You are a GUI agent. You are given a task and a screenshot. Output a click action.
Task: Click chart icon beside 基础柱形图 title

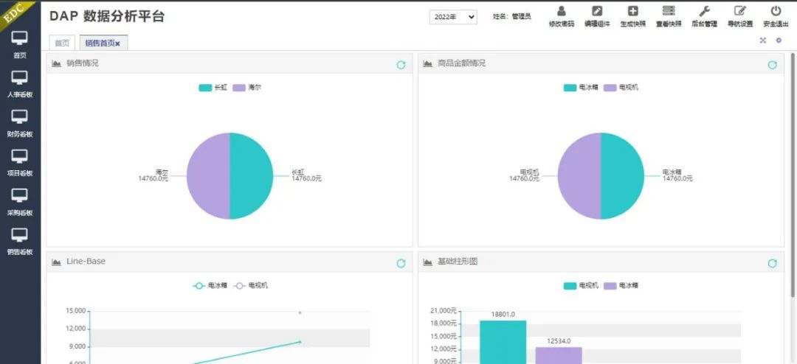click(x=427, y=262)
